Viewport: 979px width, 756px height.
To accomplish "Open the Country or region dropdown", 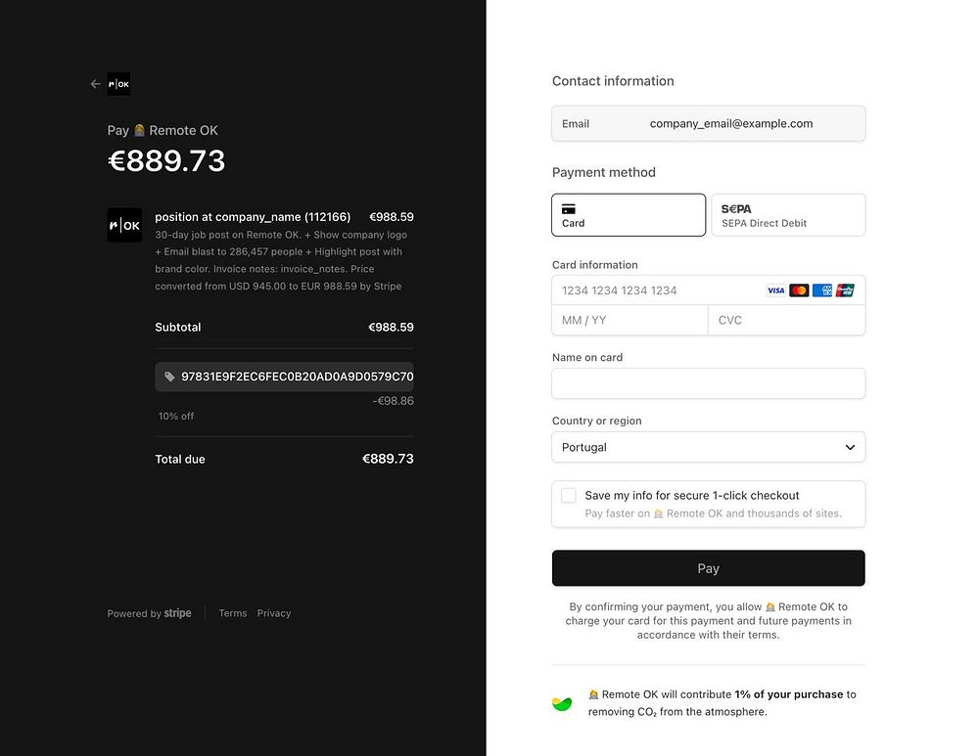I will pyautogui.click(x=708, y=447).
